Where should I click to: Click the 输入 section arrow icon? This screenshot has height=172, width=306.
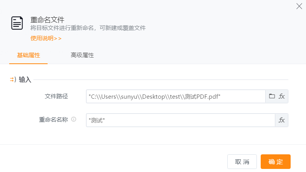12,79
